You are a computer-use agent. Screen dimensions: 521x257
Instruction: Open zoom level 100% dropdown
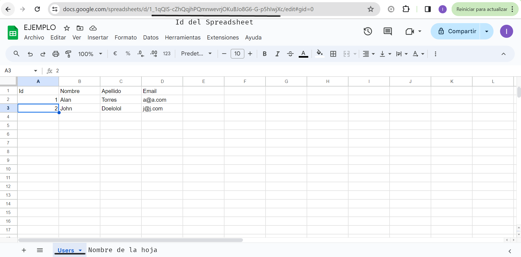[x=90, y=54]
